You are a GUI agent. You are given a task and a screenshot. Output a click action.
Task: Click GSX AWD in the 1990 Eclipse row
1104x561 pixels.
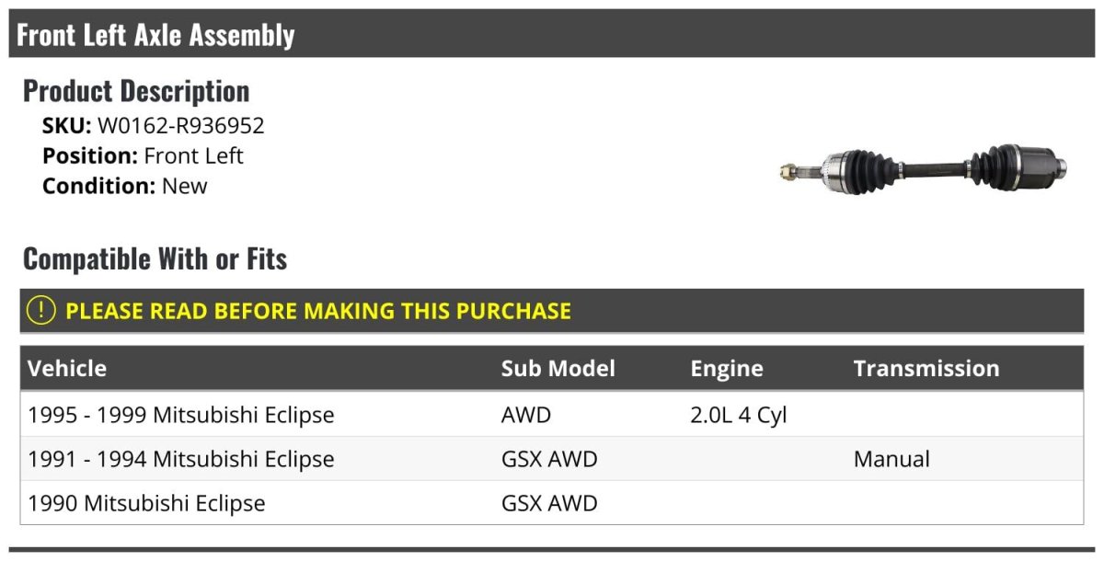(x=548, y=503)
